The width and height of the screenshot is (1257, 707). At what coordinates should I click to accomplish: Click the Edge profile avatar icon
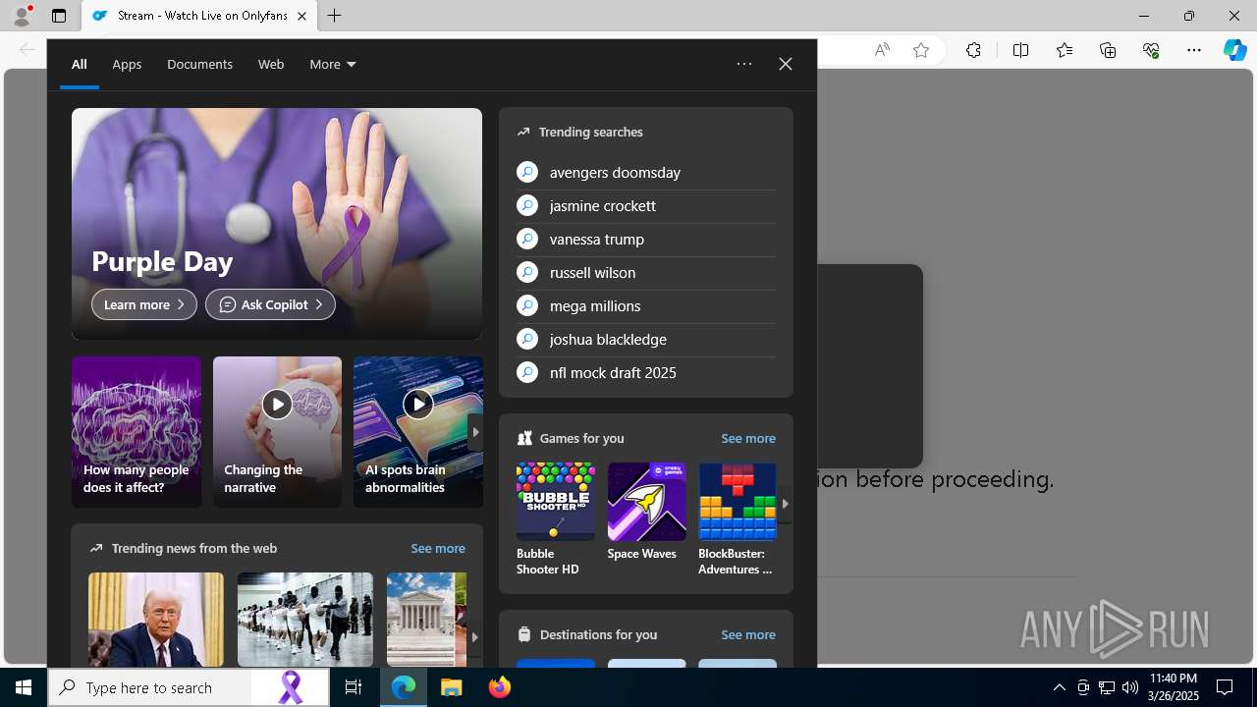point(22,16)
